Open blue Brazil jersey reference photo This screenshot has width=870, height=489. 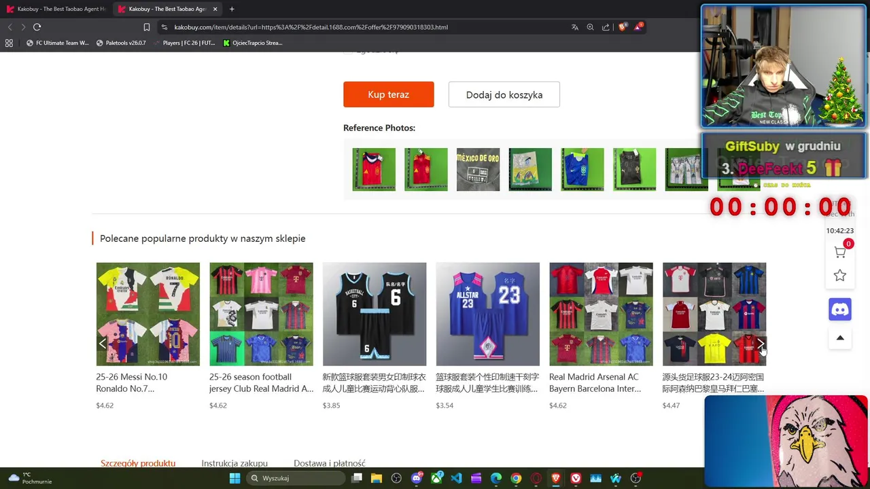click(x=582, y=169)
